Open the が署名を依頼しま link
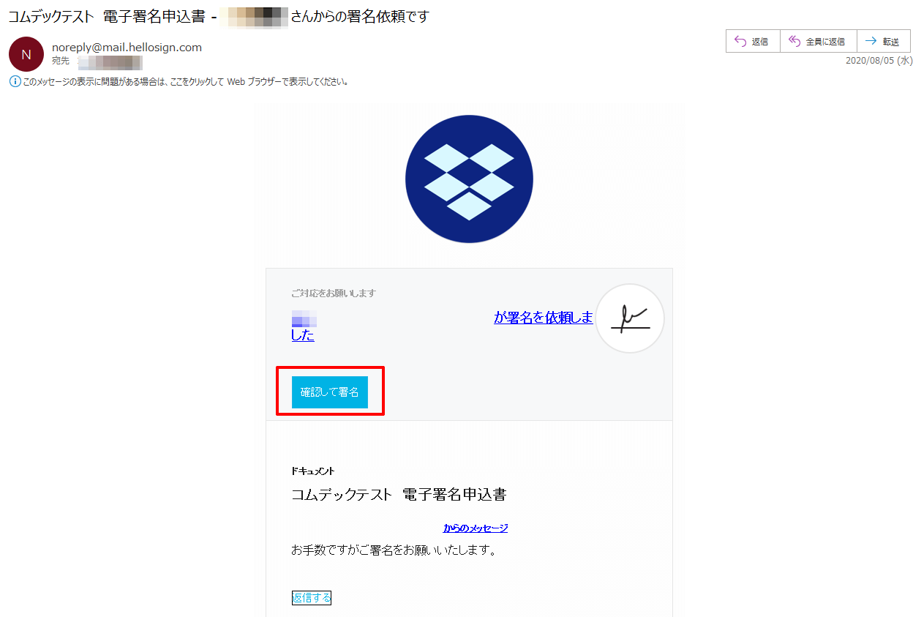 pyautogui.click(x=544, y=317)
